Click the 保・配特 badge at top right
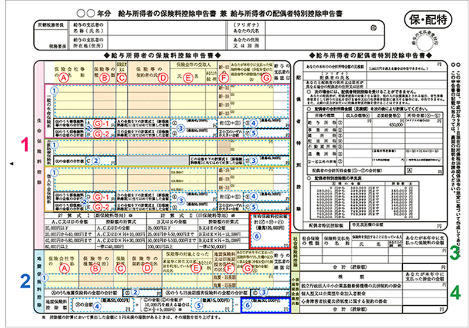469x328 pixels. click(x=428, y=19)
